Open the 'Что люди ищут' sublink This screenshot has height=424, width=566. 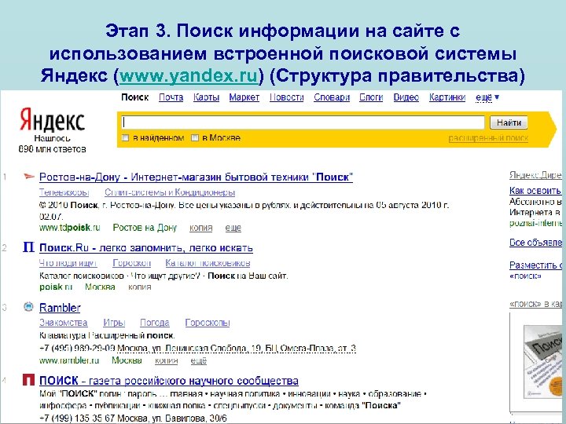pyautogui.click(x=68, y=263)
